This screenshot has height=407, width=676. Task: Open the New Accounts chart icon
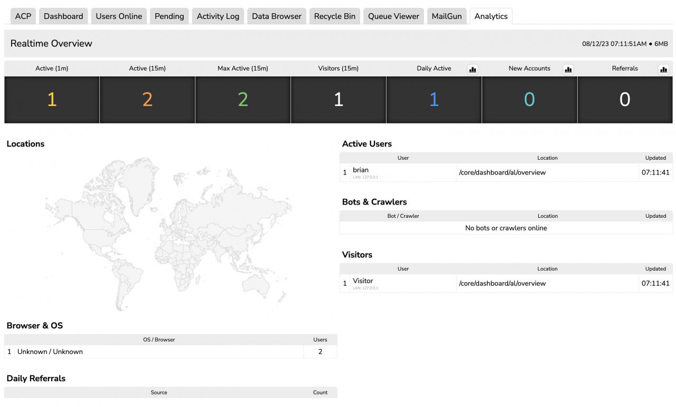click(x=568, y=69)
